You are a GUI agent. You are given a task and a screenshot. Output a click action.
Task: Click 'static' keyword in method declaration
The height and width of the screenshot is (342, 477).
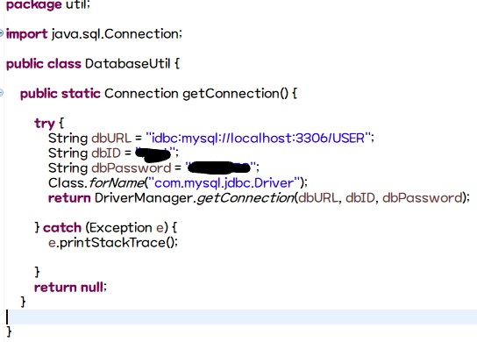[x=81, y=94]
